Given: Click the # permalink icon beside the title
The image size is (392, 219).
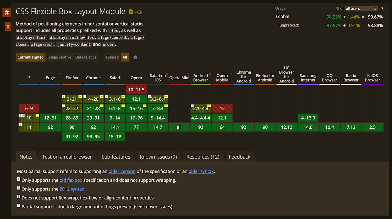Looking at the screenshot, I should click(7, 12).
